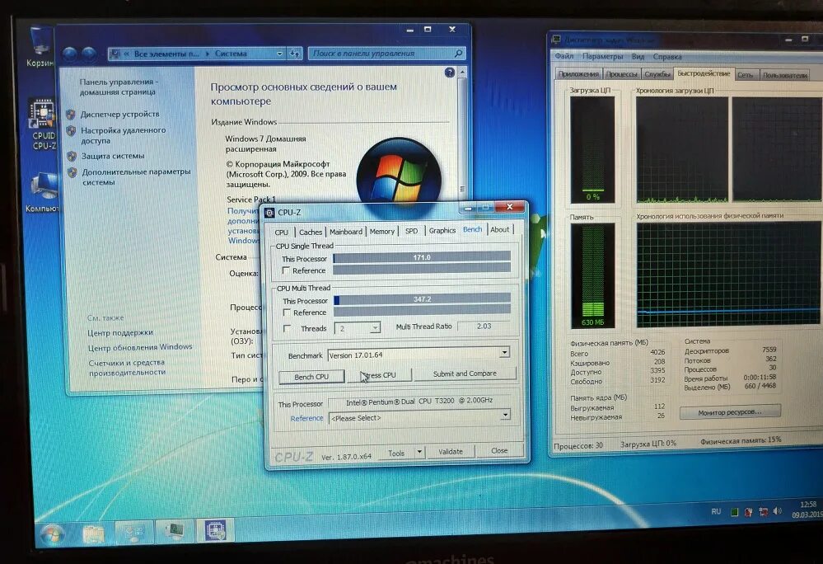Screen dimensions: 823x564
Task: Open Справка menu in Task Manager
Action: (667, 57)
